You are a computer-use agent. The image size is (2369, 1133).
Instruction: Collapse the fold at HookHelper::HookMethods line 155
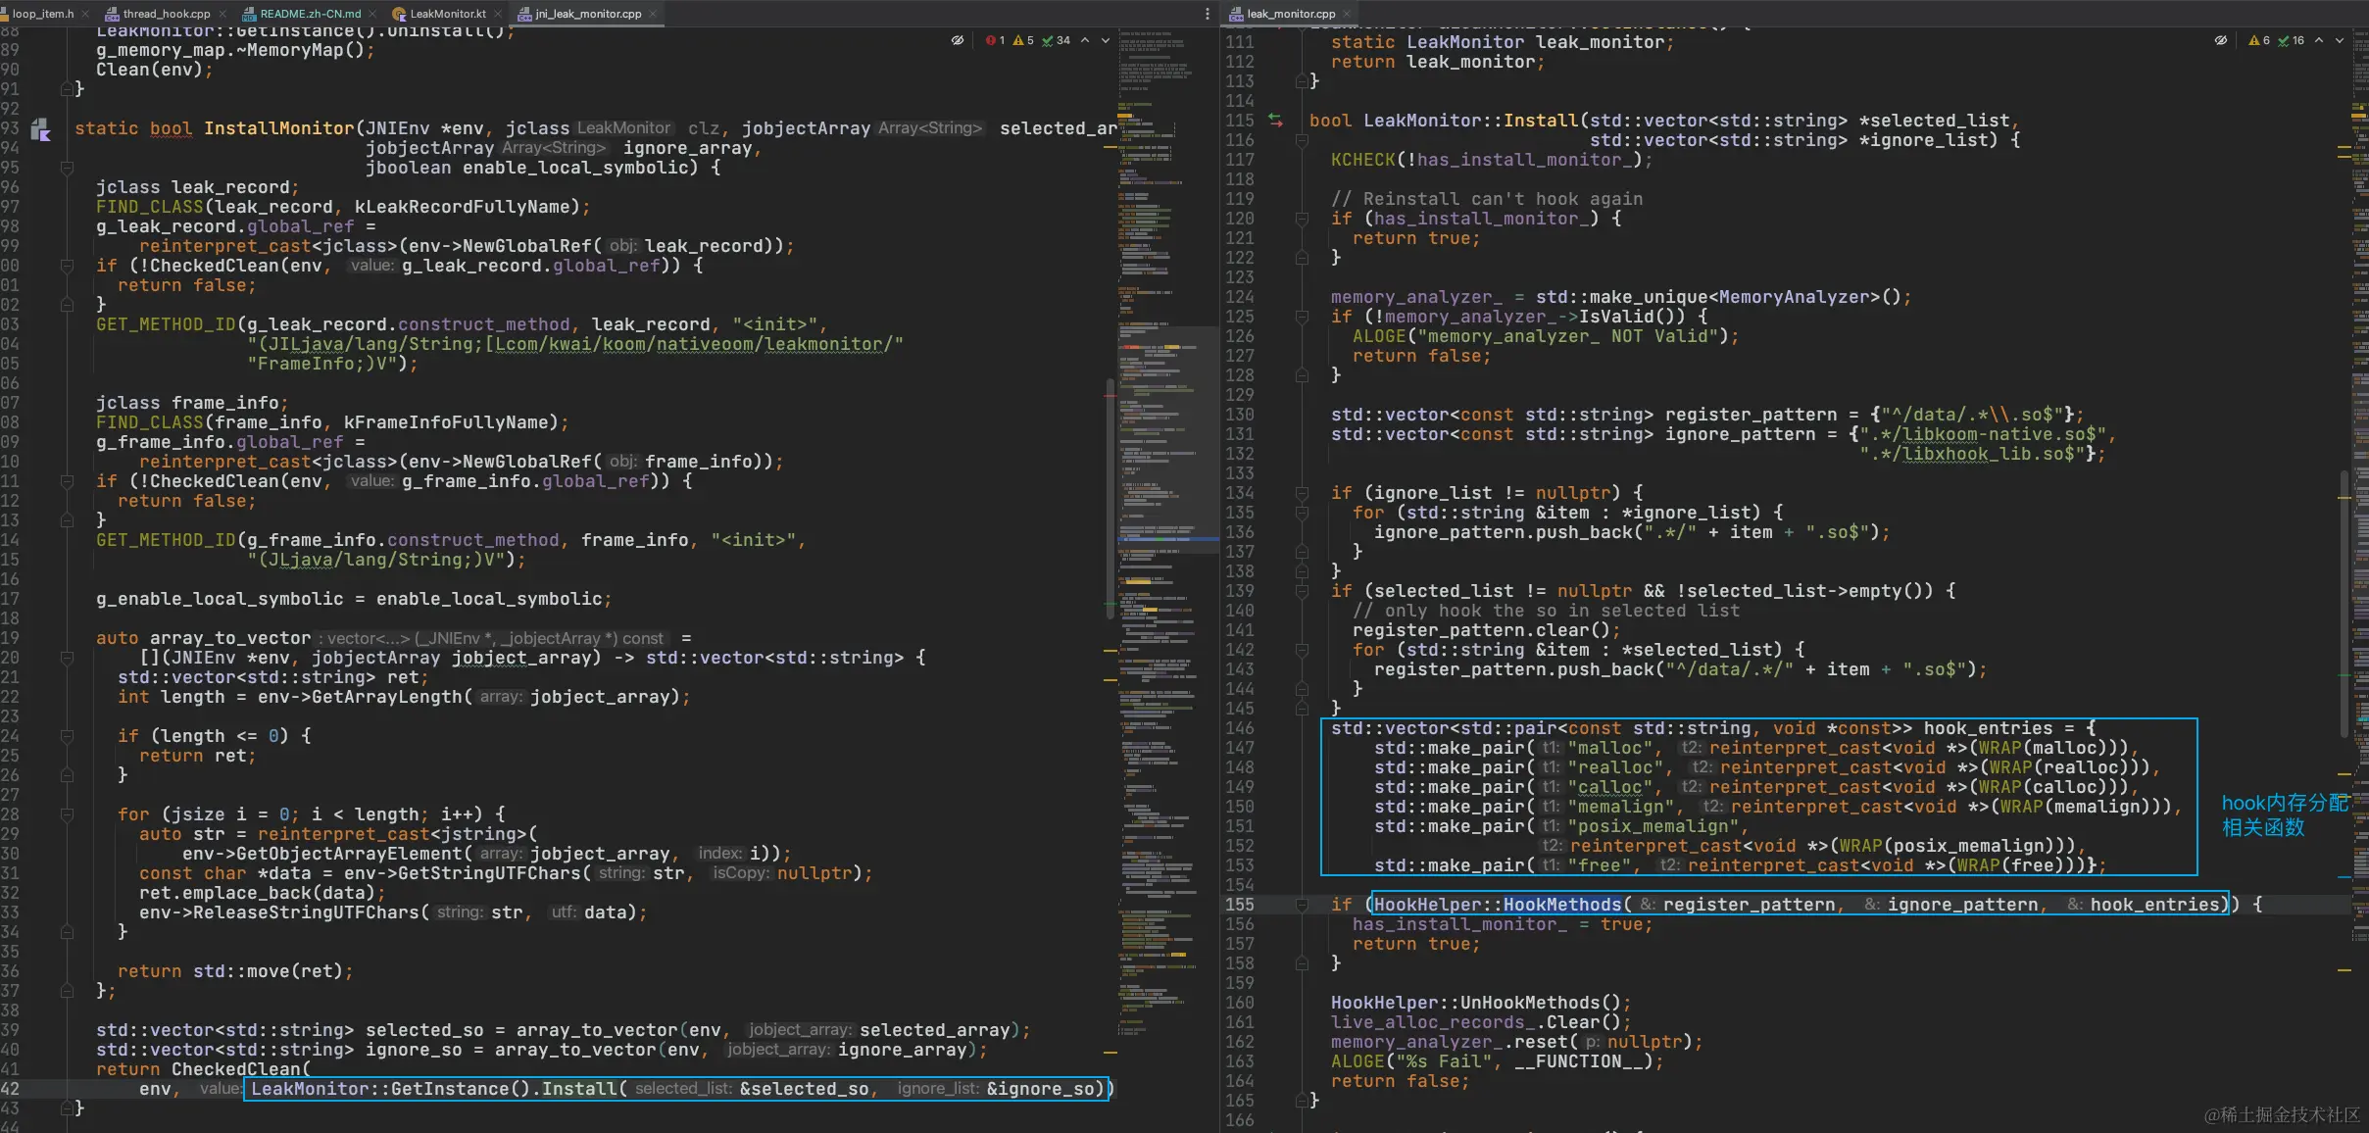[1302, 905]
